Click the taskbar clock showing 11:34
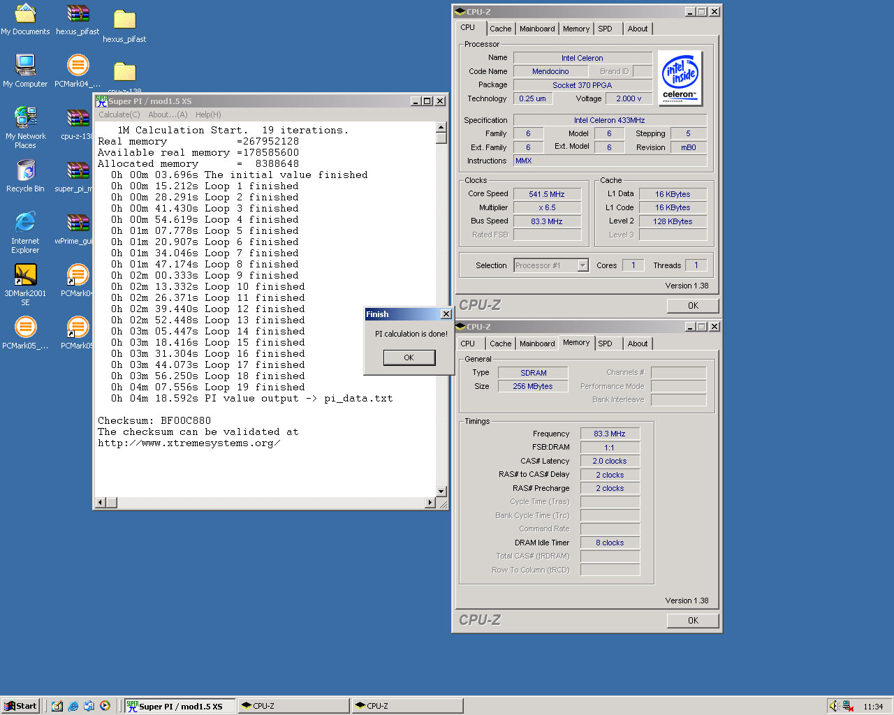 (x=873, y=707)
